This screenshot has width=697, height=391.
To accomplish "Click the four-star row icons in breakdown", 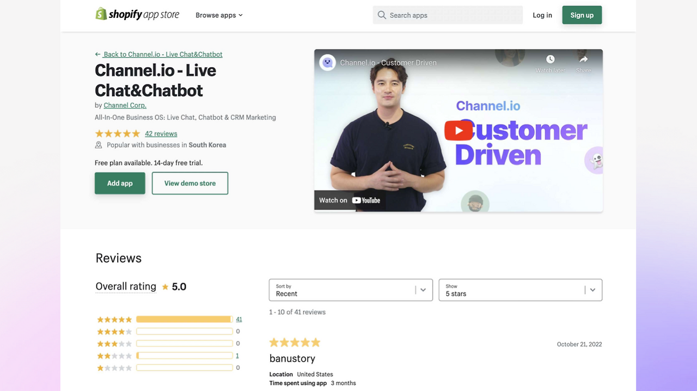I will pyautogui.click(x=114, y=332).
